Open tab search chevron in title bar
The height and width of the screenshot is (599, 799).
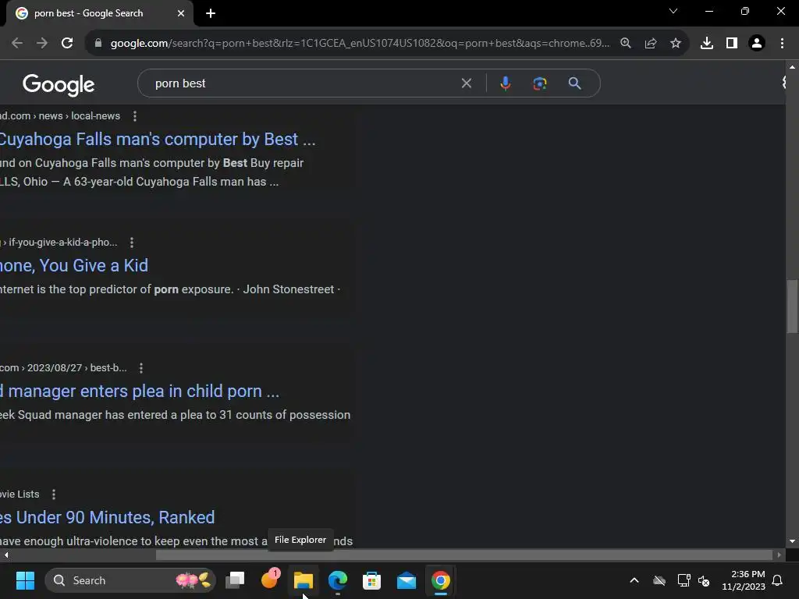coord(673,11)
